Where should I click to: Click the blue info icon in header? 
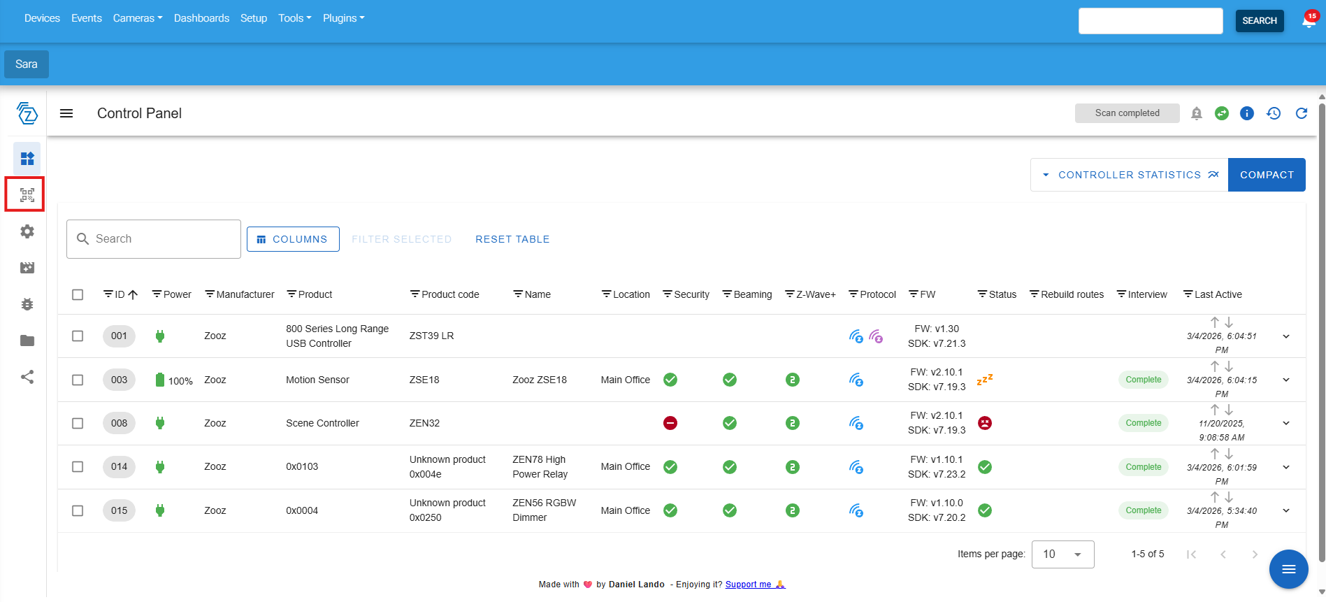[1246, 113]
